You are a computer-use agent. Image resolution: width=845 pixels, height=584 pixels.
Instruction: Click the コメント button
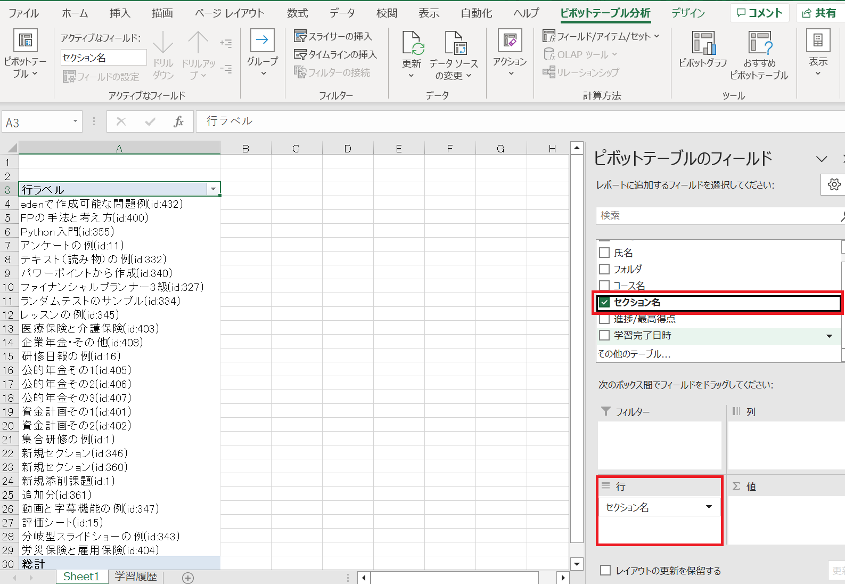click(760, 13)
